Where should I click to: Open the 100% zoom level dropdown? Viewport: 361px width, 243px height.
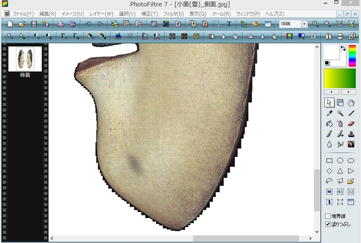click(x=304, y=24)
